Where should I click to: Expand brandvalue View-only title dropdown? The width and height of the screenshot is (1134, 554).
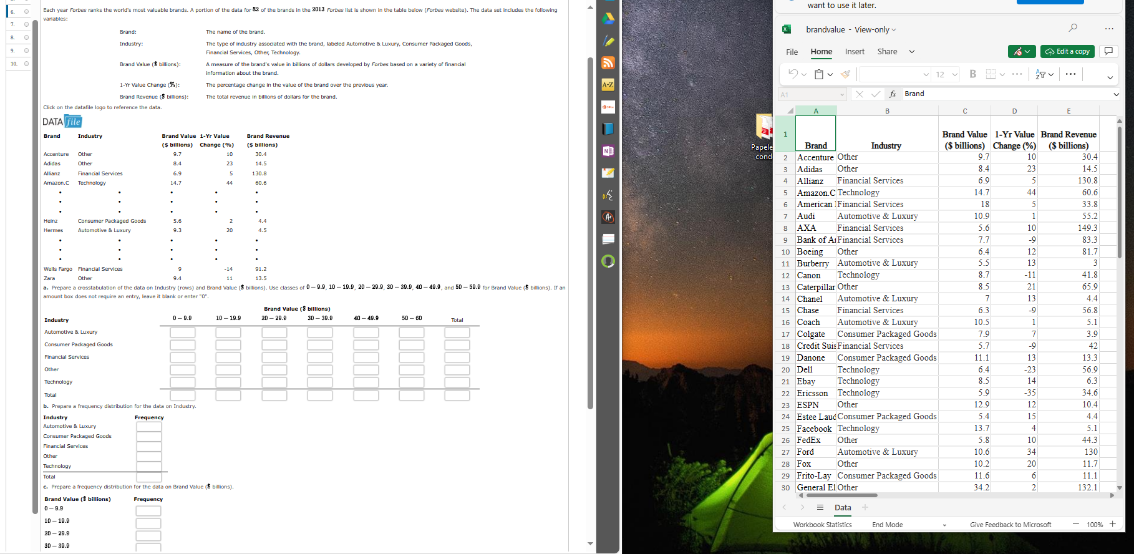click(x=894, y=30)
